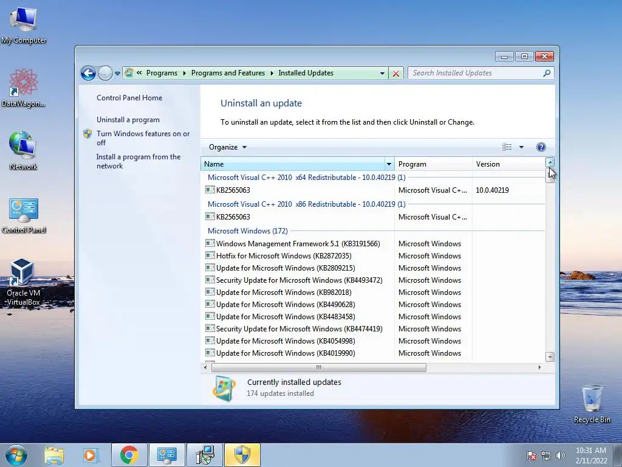Sort by the Name column header

[x=293, y=164]
